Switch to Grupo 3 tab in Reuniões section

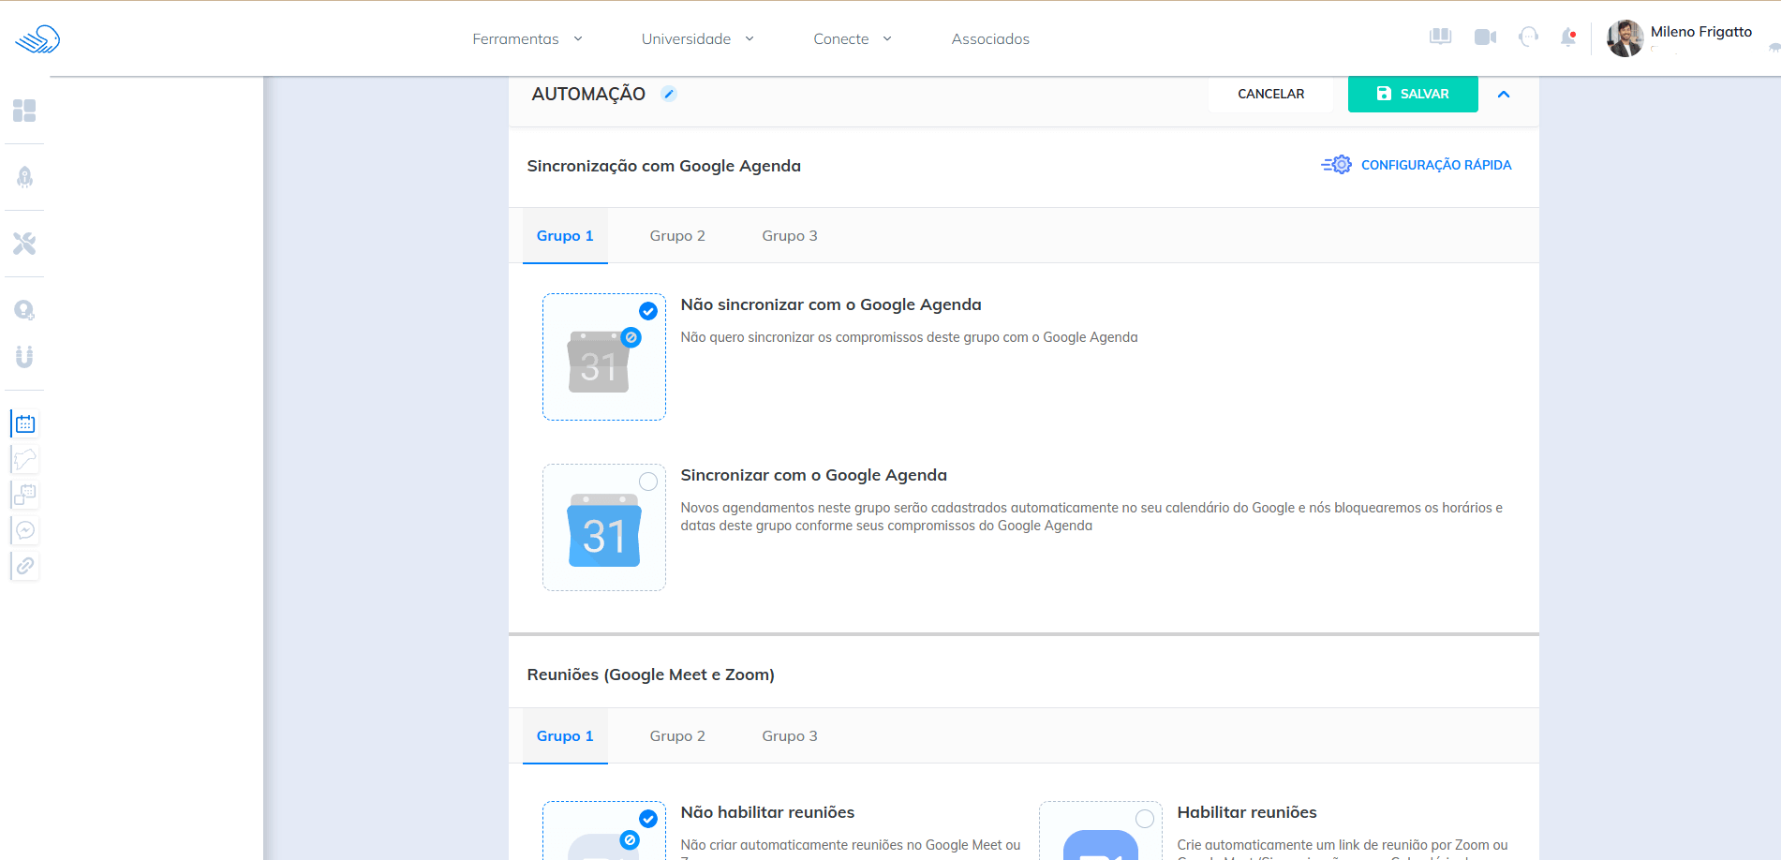coord(789,736)
